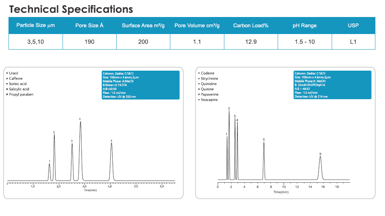Click the USP value L1 cell
This screenshot has height=216, width=385.
pyautogui.click(x=353, y=42)
